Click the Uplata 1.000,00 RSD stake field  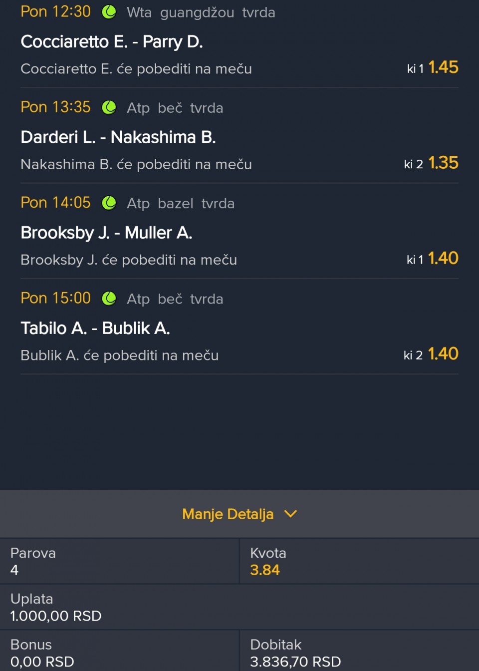pos(56,616)
